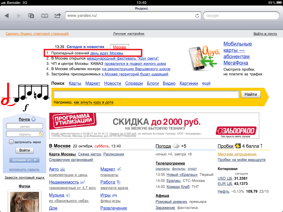Open the Эльдорадо discount banner
283x212 pixels.
154,125
